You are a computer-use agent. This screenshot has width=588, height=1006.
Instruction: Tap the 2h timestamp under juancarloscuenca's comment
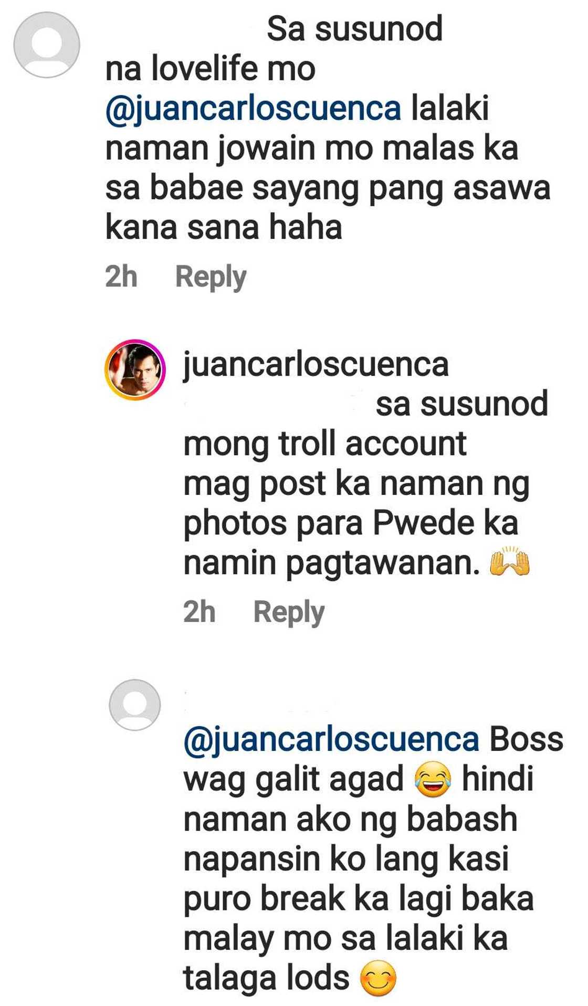(x=199, y=611)
